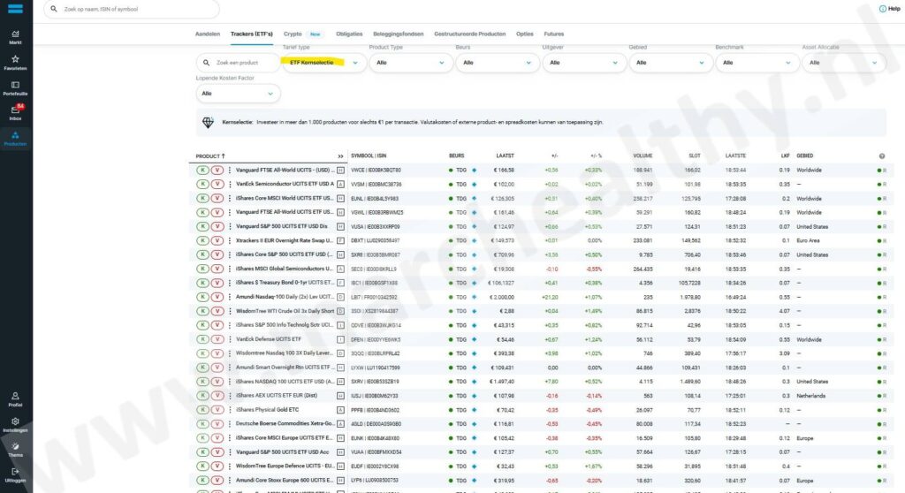Click K buy icon for Vanguard S&P 500 UCITS ETF USD Dis
The width and height of the screenshot is (905, 493).
pyautogui.click(x=202, y=226)
